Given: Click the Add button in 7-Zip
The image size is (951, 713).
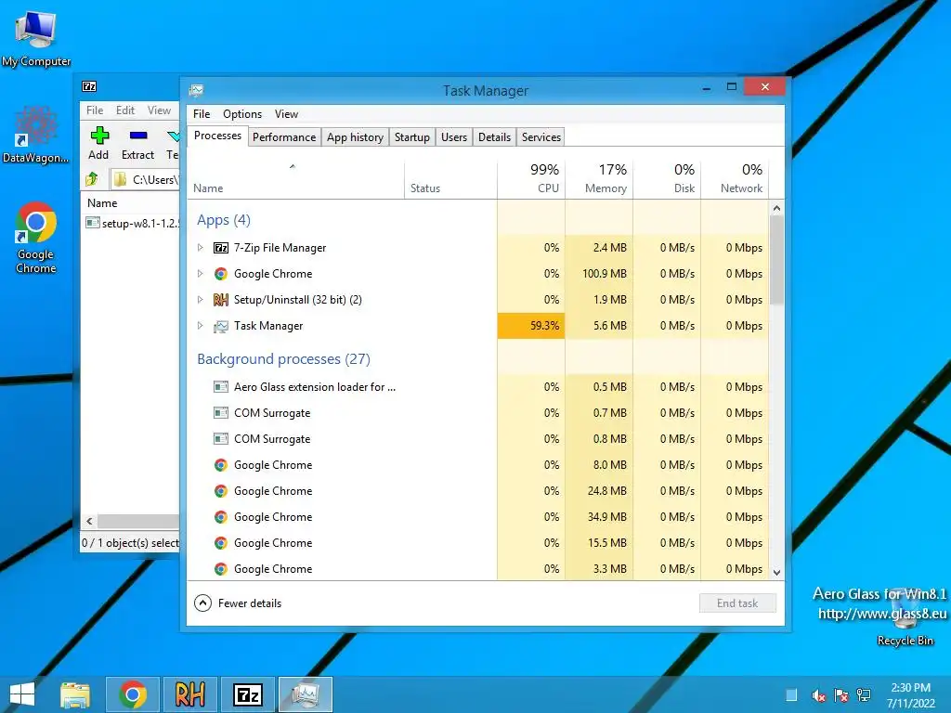Looking at the screenshot, I should pyautogui.click(x=98, y=144).
